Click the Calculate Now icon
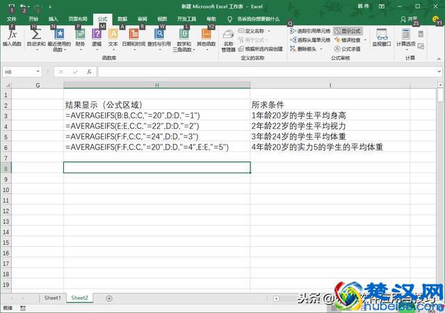The width and height of the screenshot is (445, 313). tap(421, 34)
